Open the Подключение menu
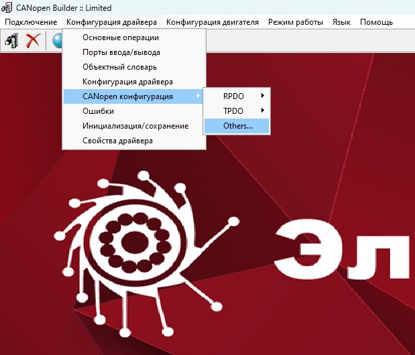Viewport: 415px width, 355px height. pos(31,22)
